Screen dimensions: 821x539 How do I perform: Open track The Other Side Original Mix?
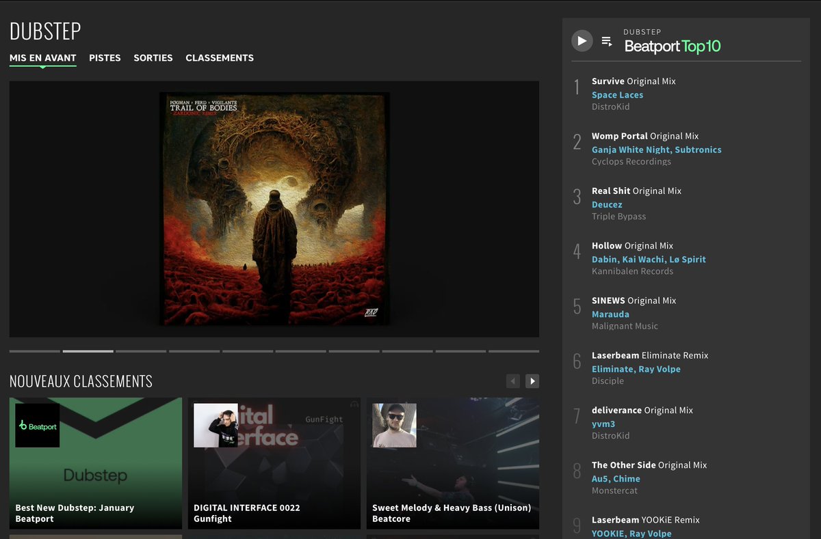point(649,465)
